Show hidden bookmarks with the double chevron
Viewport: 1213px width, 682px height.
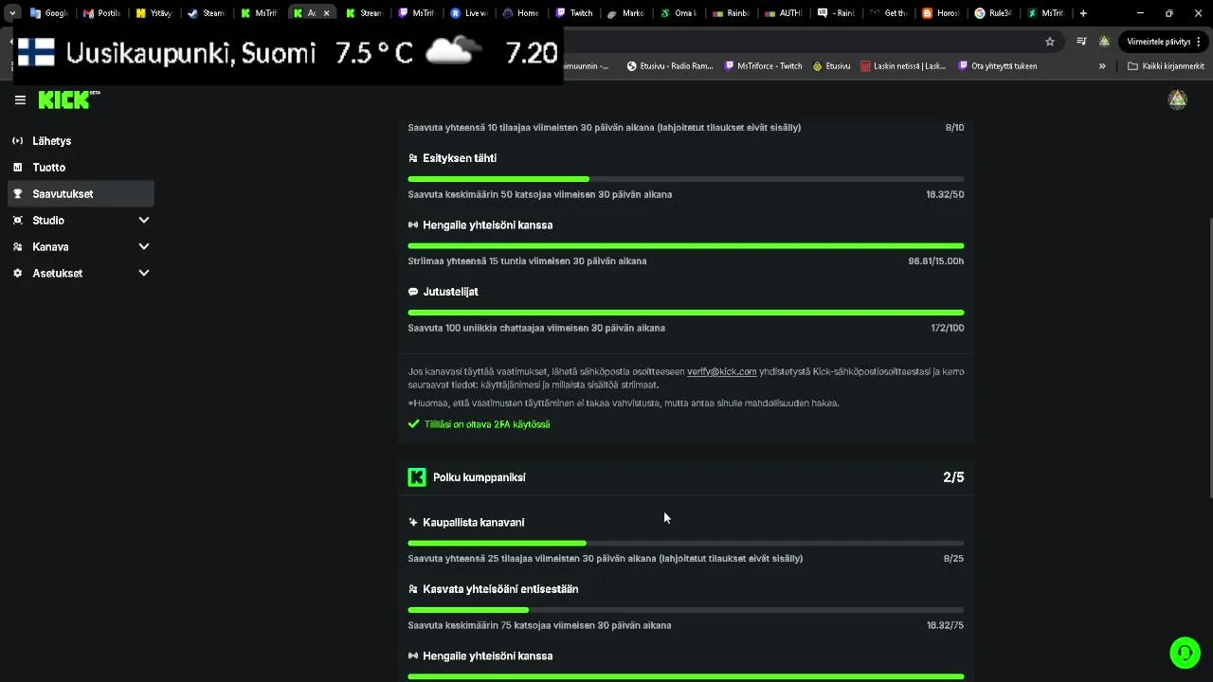click(1102, 66)
